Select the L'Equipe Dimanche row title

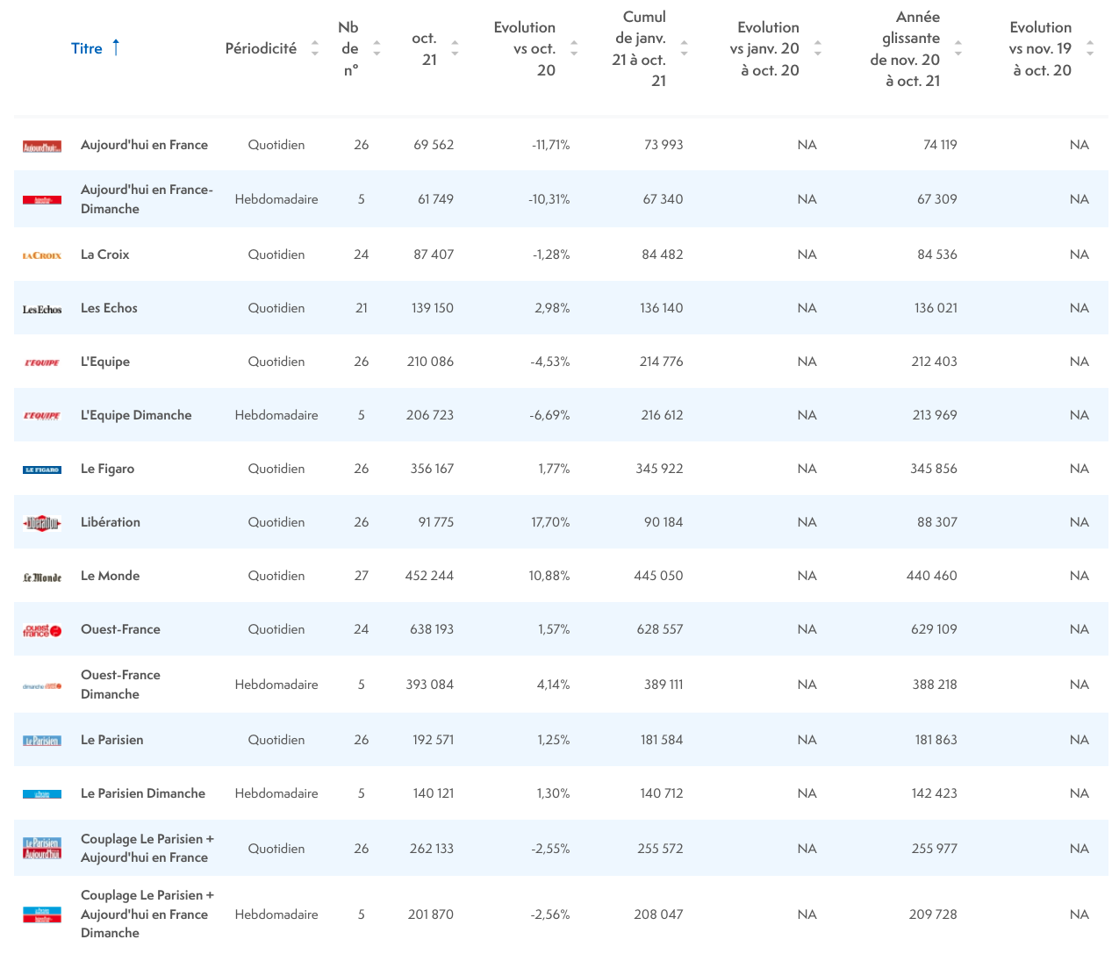(x=136, y=415)
